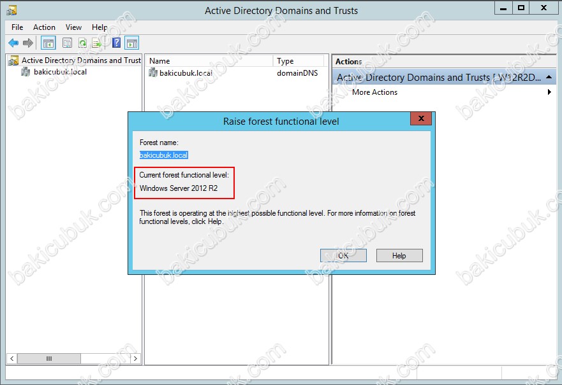This screenshot has width=562, height=385.
Task: Select bakicubuk.local row in list pane
Action: pyautogui.click(x=236, y=73)
